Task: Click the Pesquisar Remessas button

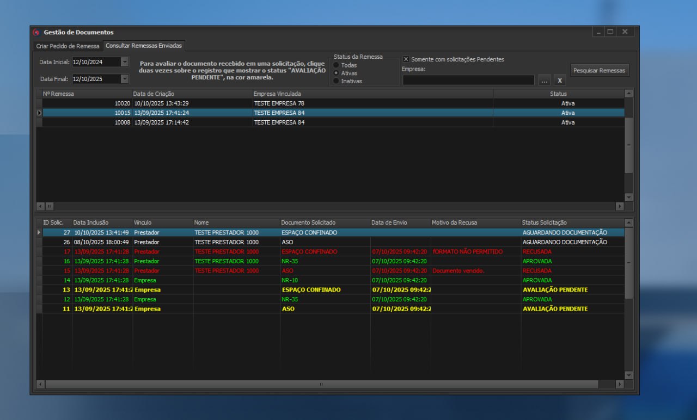Action: [599, 71]
